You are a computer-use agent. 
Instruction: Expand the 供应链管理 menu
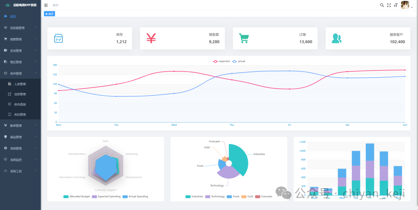(x=20, y=28)
